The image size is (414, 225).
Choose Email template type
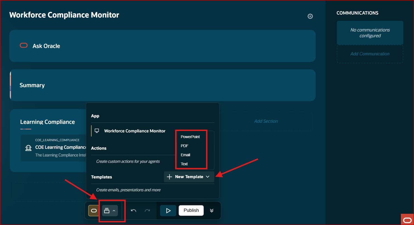185,155
